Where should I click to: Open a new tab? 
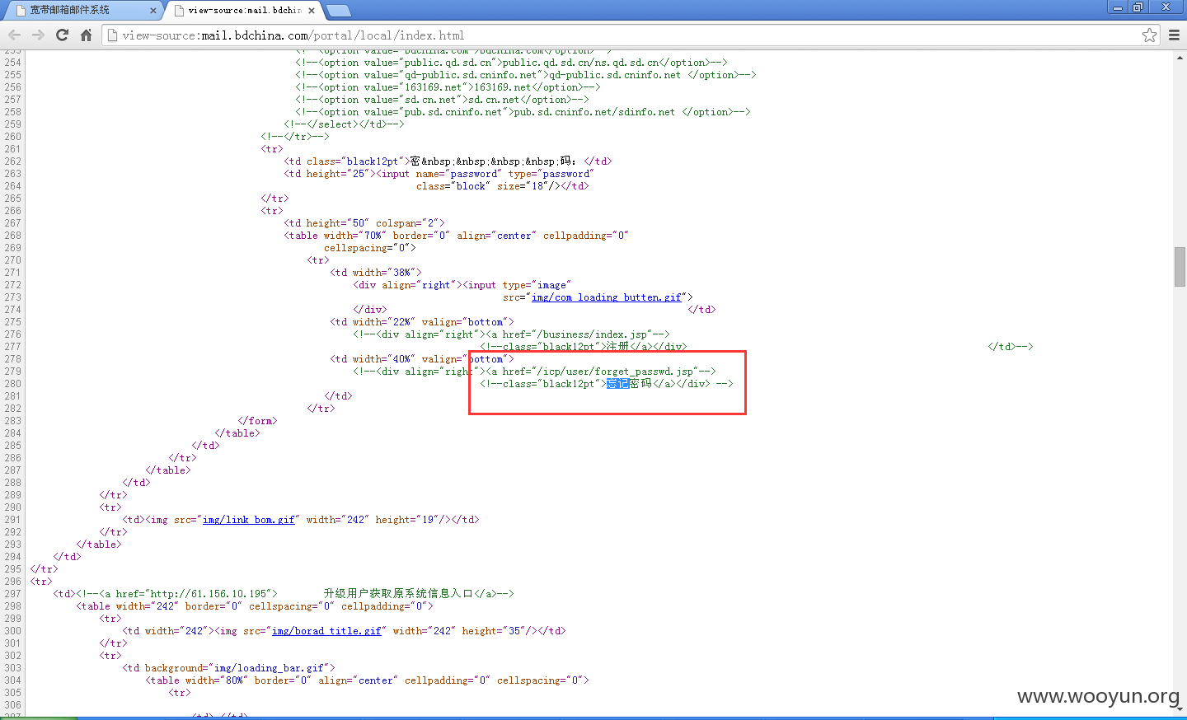[x=338, y=11]
